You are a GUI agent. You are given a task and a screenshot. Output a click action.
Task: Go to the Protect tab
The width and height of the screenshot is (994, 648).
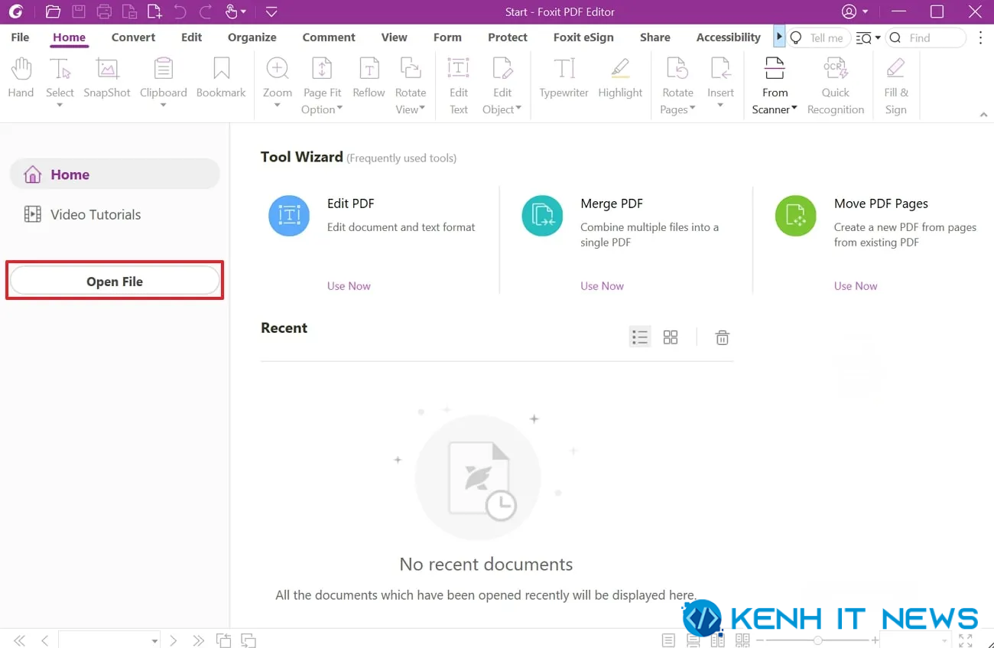coord(508,37)
